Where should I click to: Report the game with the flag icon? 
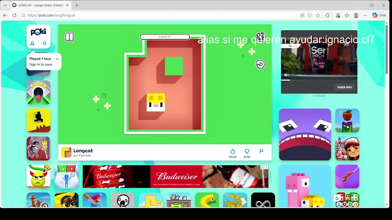261,151
